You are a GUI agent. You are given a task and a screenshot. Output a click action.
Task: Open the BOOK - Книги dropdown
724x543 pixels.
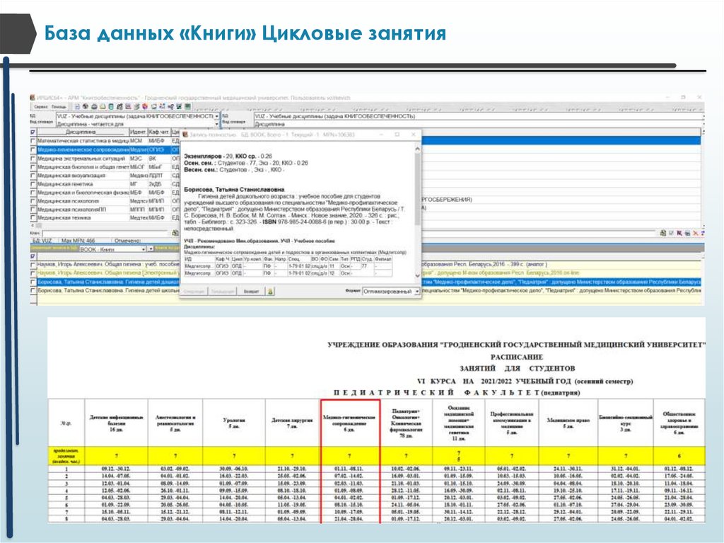click(144, 248)
